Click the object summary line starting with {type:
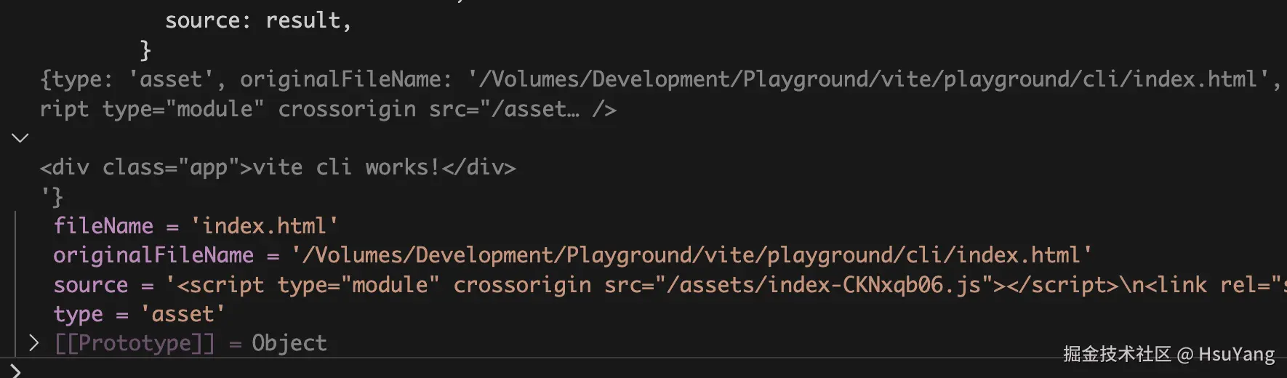This screenshot has width=1287, height=378. 660,79
